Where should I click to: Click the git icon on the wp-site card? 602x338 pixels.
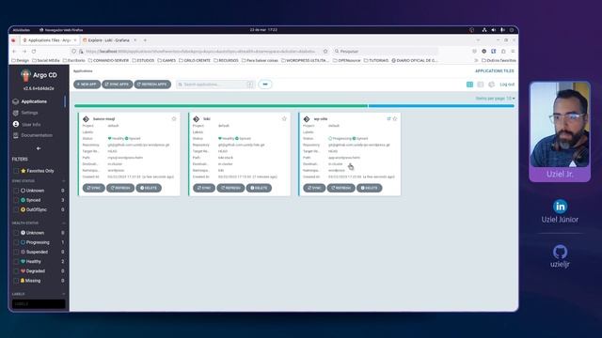pyautogui.click(x=307, y=119)
